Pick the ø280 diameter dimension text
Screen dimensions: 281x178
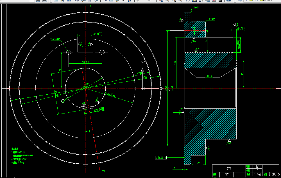coord(140,73)
